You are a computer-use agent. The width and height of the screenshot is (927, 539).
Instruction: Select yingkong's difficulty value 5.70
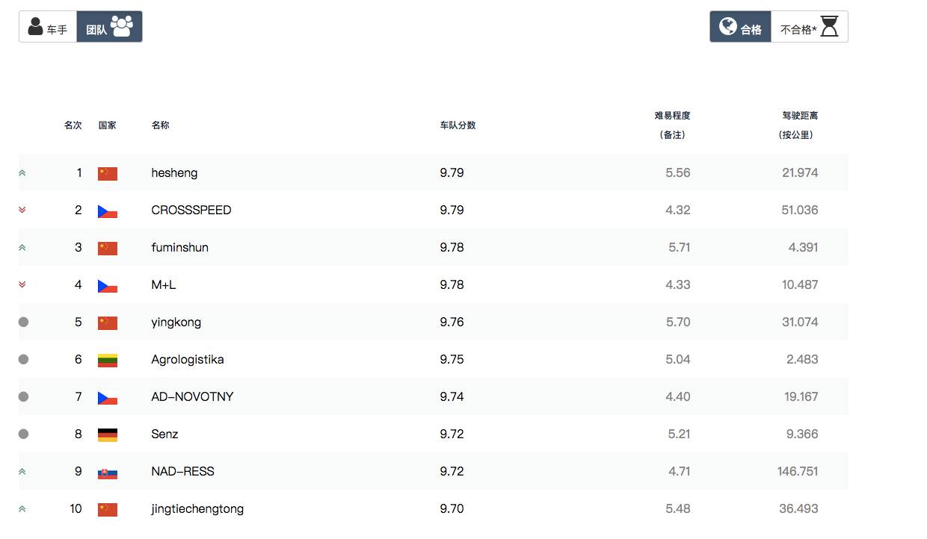(678, 322)
